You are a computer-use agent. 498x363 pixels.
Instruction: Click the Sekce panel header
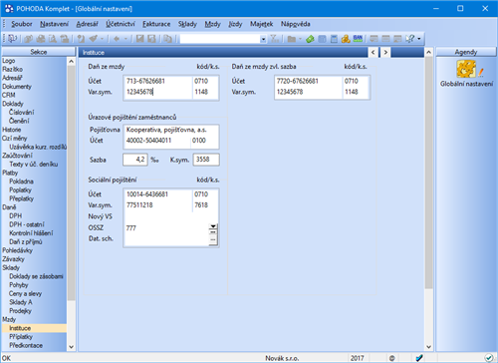tap(39, 52)
